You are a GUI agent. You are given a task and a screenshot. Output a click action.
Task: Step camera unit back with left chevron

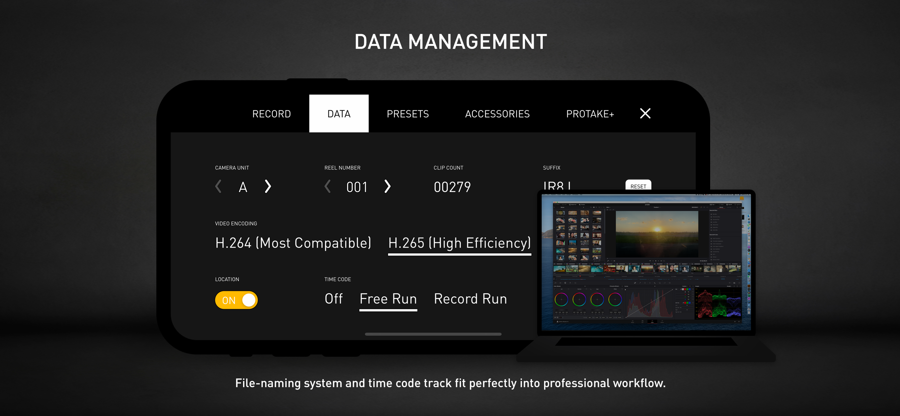pyautogui.click(x=218, y=186)
